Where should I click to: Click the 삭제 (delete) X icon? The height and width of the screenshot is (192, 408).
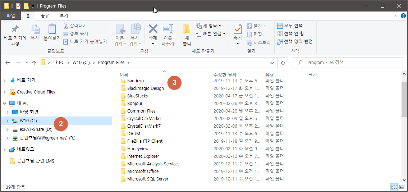click(153, 29)
